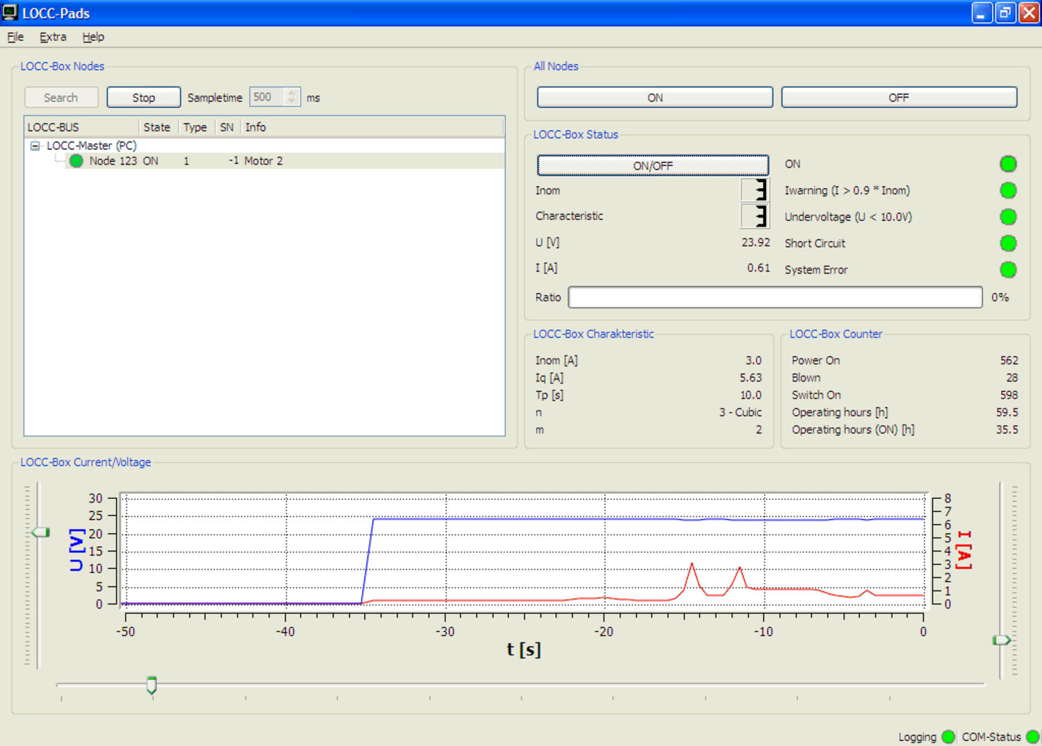Click the Short Circuit status LED
Screen dimensions: 1042x746
tap(1008, 243)
